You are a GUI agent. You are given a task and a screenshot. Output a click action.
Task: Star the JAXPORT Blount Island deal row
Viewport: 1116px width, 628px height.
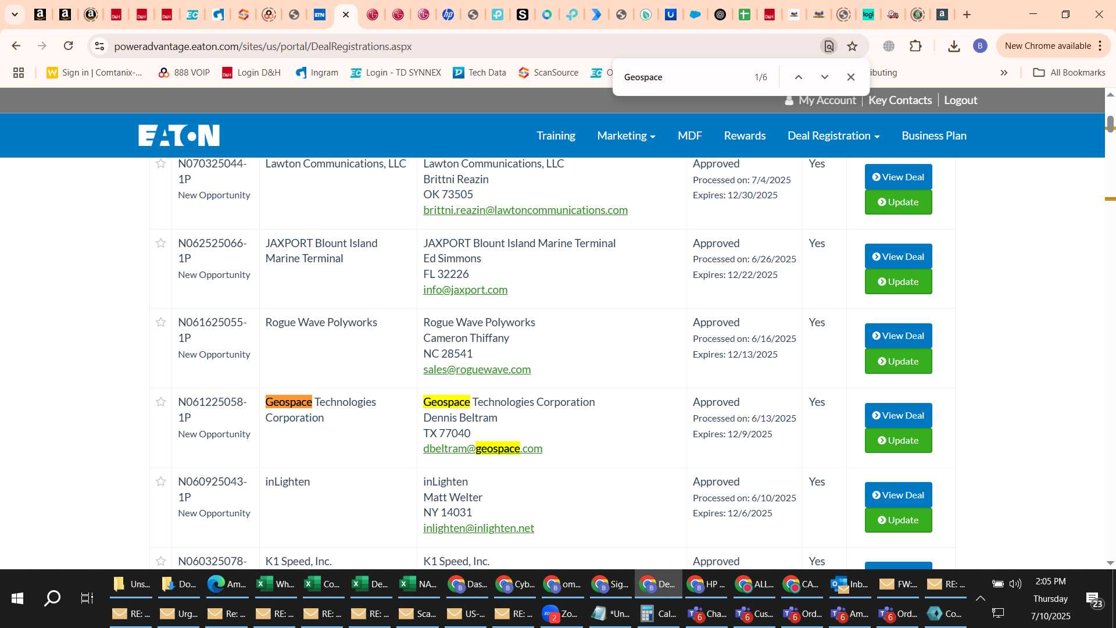point(161,243)
